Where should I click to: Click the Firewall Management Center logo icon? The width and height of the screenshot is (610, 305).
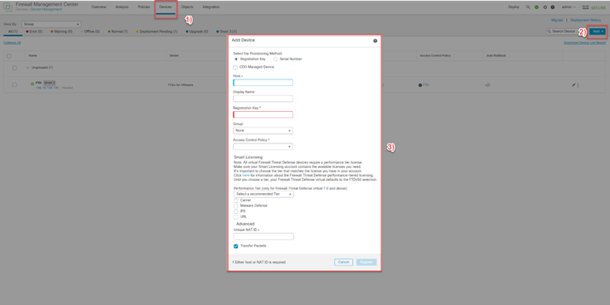click(x=8, y=6)
